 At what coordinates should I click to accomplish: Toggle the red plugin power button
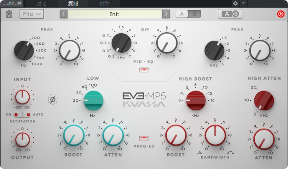pyautogui.click(x=280, y=14)
